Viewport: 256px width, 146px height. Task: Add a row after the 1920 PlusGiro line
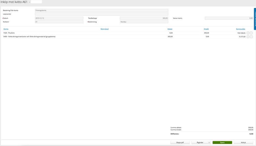[248, 33]
